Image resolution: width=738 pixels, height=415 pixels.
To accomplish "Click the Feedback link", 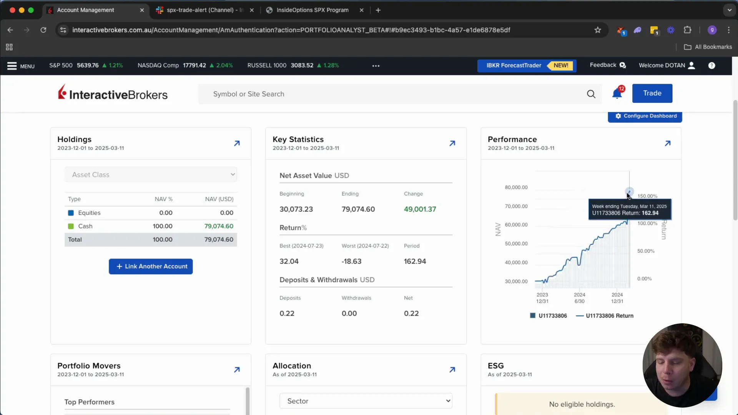I will 608,65.
